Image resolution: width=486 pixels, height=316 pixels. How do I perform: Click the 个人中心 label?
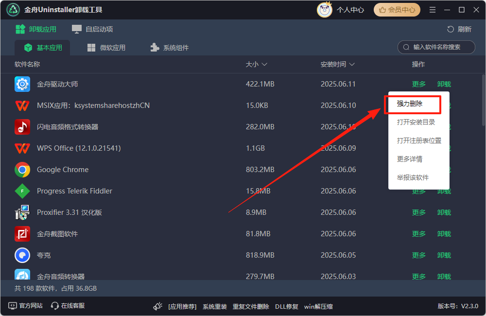point(350,10)
